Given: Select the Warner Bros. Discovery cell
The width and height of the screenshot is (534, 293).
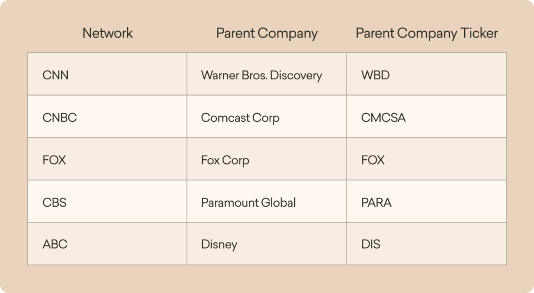Looking at the screenshot, I should tap(266, 74).
